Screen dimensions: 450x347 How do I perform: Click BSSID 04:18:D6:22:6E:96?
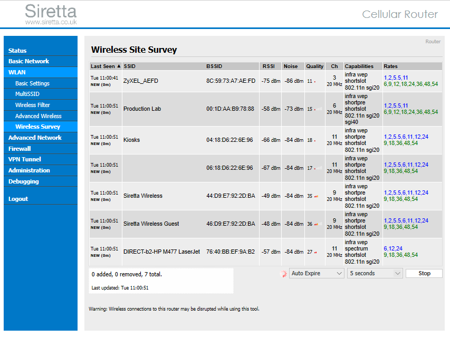pos(229,140)
